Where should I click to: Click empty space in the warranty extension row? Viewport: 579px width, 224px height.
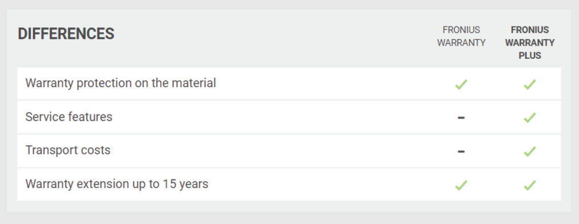330,184
